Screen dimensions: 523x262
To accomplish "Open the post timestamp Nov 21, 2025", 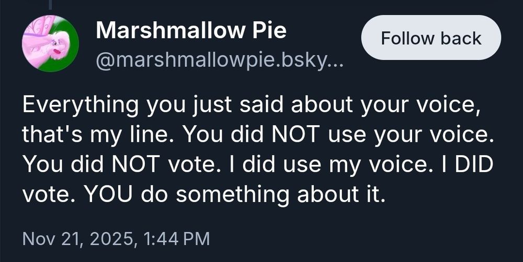I will point(77,240).
